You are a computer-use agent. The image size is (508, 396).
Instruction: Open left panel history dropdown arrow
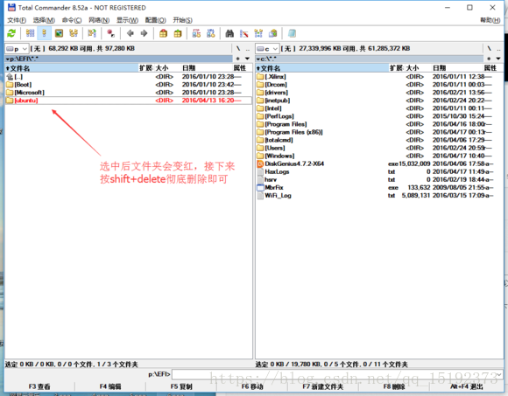coord(248,59)
